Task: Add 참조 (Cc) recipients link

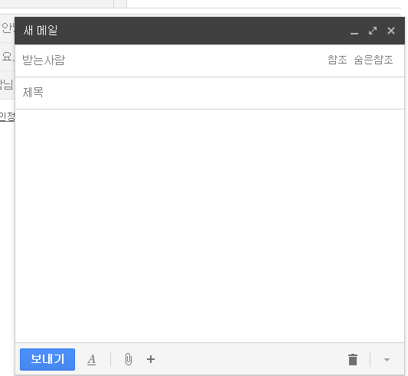Action: 338,60
